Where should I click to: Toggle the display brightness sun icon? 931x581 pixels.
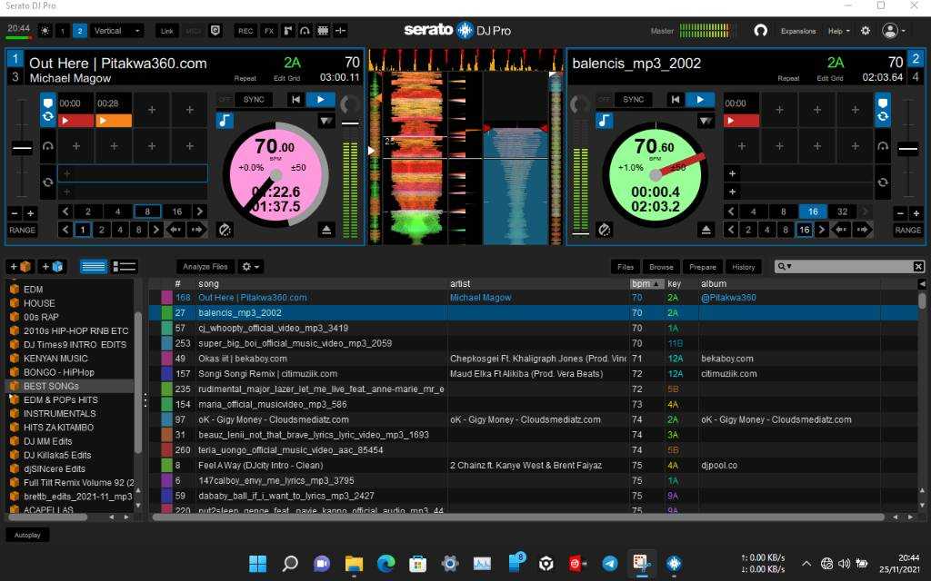click(x=45, y=31)
